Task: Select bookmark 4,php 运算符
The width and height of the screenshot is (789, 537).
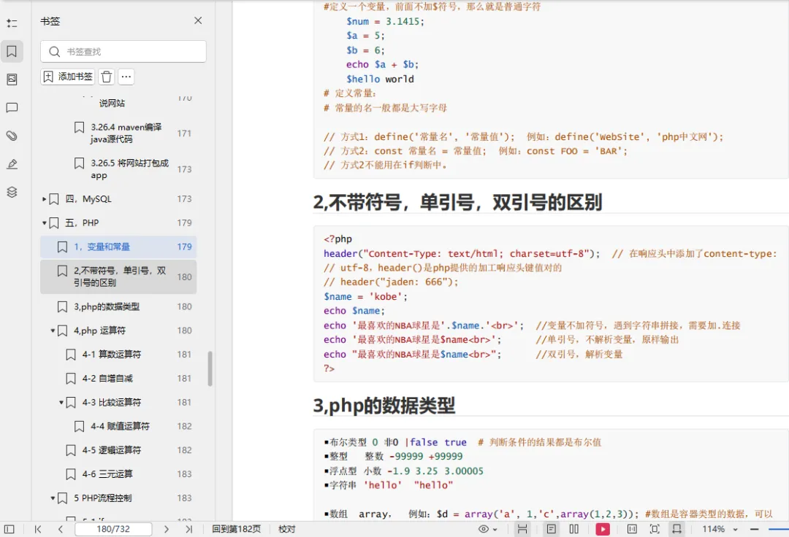Action: (x=99, y=331)
